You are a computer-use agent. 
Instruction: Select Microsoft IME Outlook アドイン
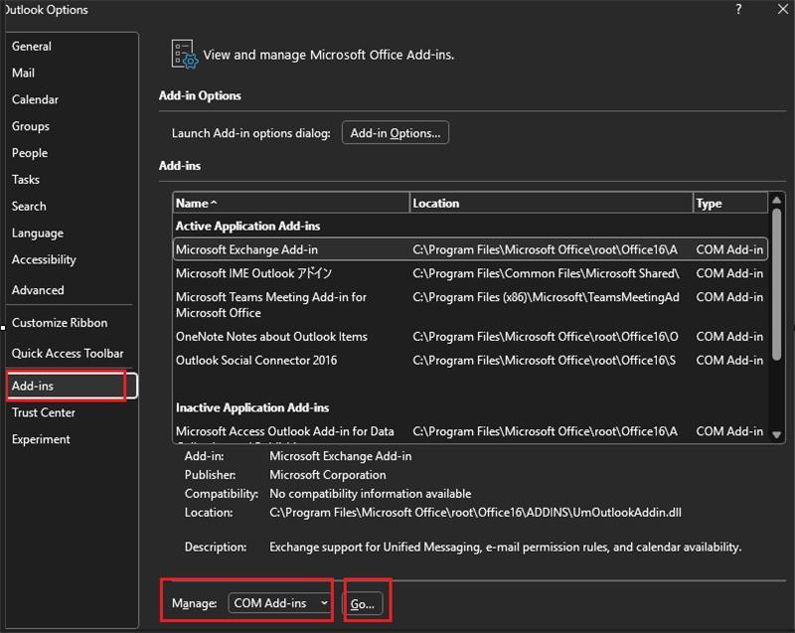tap(298, 273)
